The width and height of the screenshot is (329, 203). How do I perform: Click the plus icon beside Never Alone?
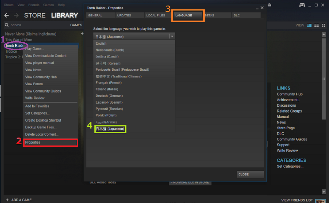[82, 34]
